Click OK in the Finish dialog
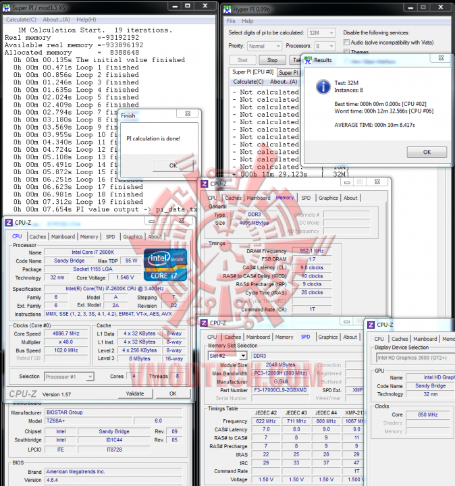455x486 pixels. click(173, 165)
